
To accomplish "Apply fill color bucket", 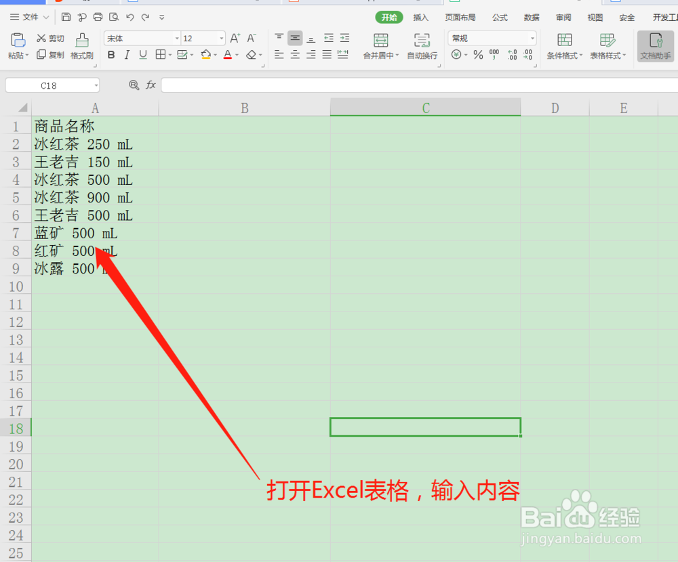I will (206, 55).
